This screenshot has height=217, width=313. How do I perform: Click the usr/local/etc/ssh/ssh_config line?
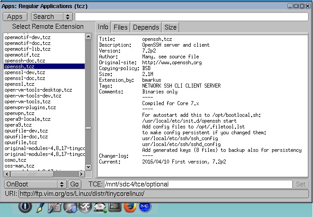coord(180,138)
